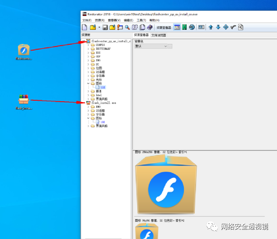
Task: Select 界面风格 folder under flash_install.exe
Action: point(102,126)
